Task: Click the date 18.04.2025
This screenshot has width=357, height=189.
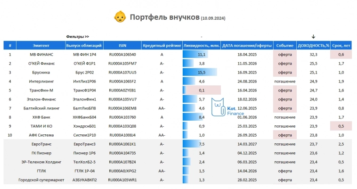Action: coord(247,55)
